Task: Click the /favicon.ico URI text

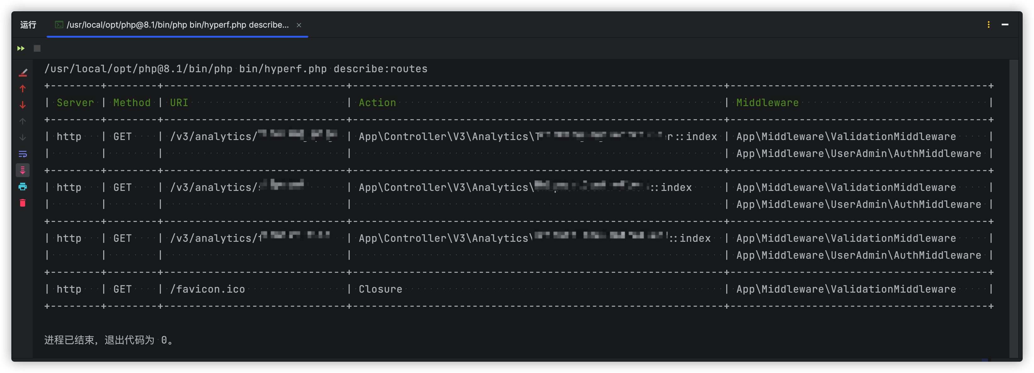Action: pos(207,289)
